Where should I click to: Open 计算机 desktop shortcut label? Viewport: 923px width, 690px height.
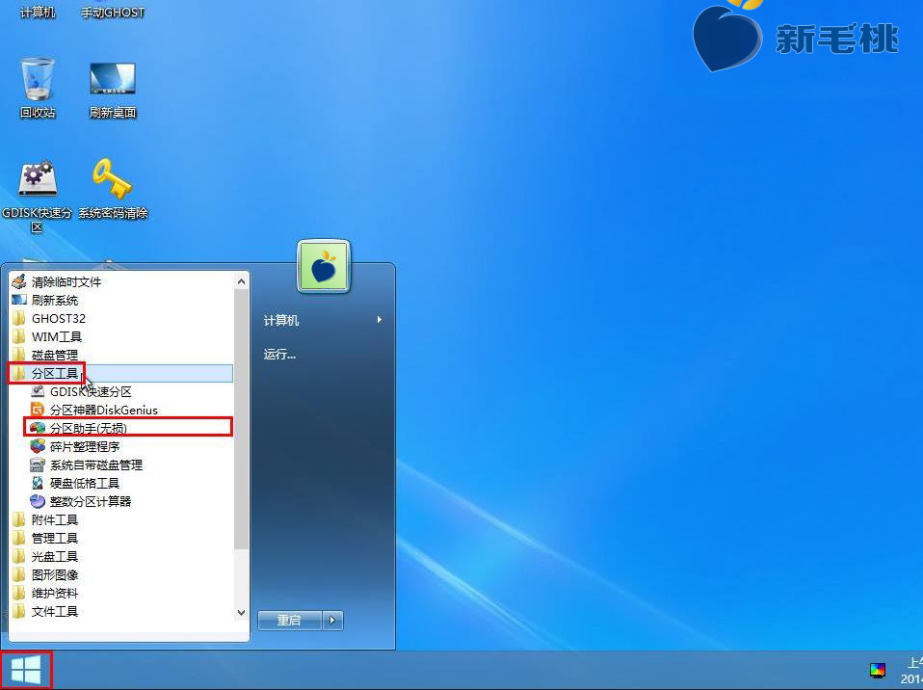click(x=38, y=12)
